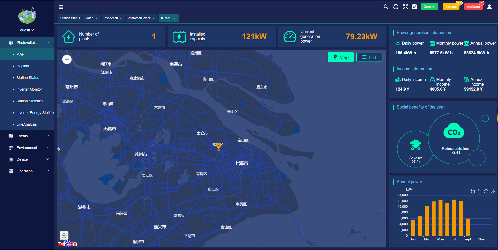Viewport: 498px width, 250px height.
Task: Open the user profile icon
Action: click(x=489, y=7)
